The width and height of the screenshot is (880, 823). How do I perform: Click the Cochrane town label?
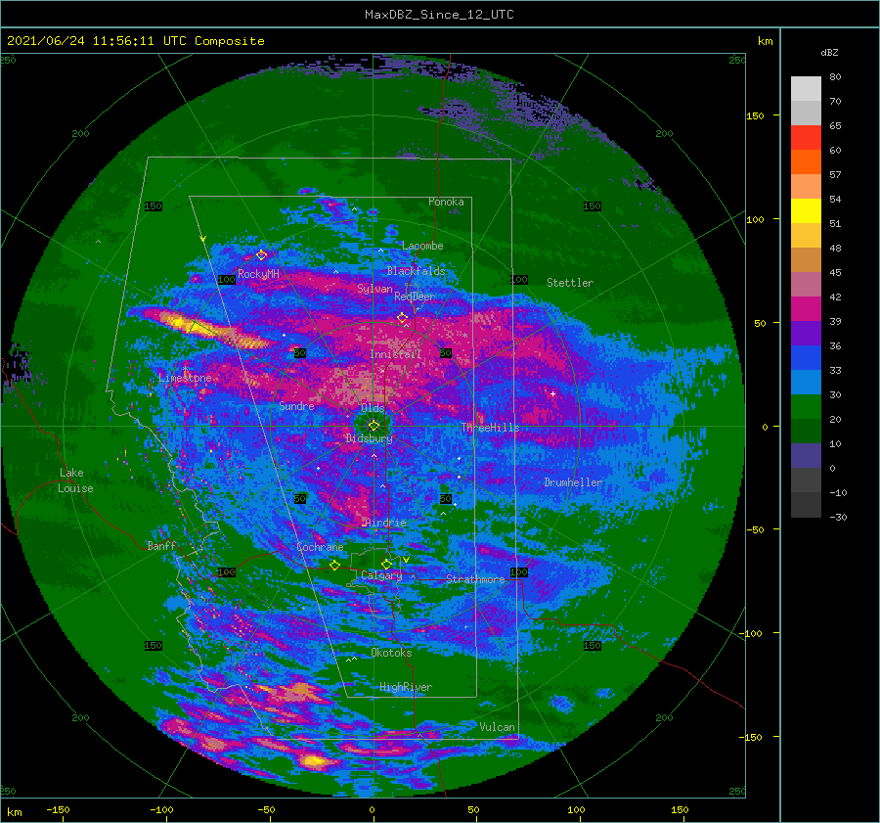[320, 547]
